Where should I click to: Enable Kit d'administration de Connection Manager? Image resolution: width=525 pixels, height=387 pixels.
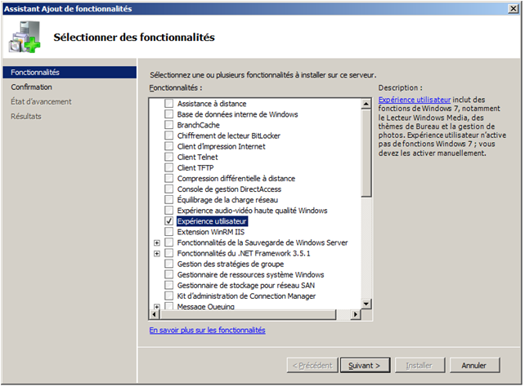169,296
